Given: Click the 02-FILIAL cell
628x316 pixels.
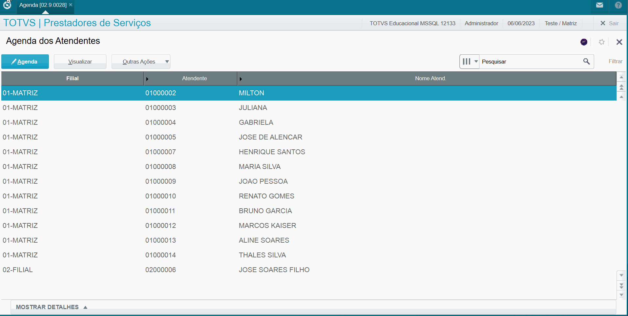Looking at the screenshot, I should click(18, 270).
